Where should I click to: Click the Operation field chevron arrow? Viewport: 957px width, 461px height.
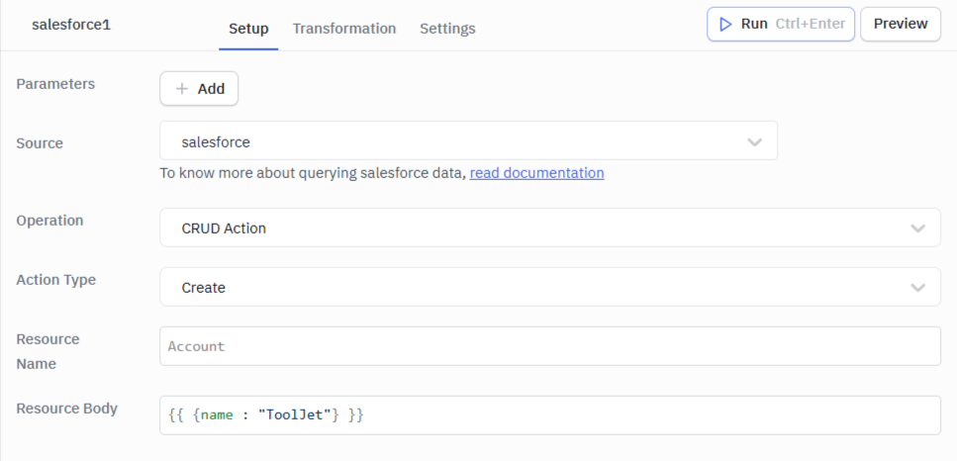(x=917, y=229)
